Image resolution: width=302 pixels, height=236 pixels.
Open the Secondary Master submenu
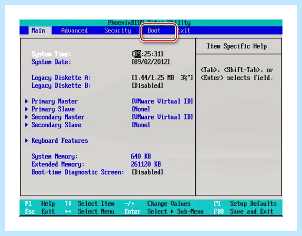(x=58, y=117)
